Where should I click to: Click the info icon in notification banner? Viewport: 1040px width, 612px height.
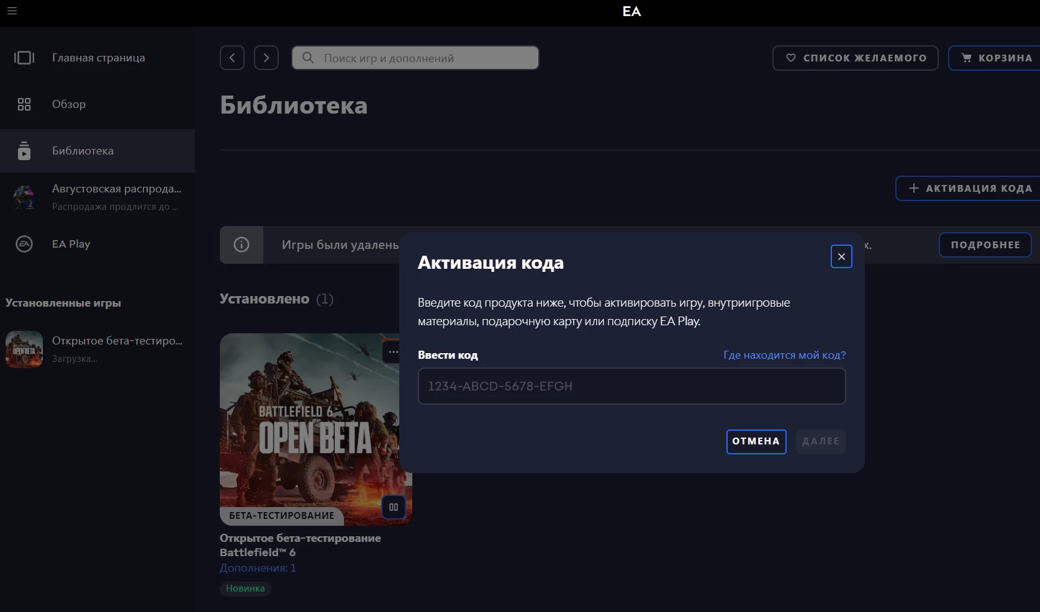[x=242, y=245]
